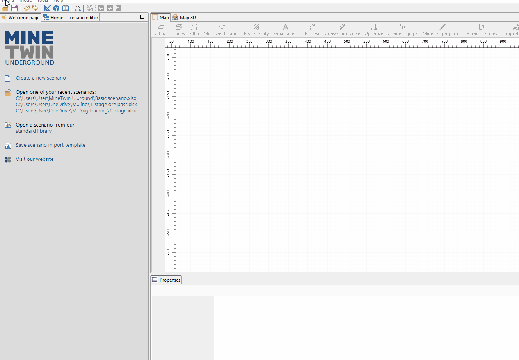Click the Reverse tool
The height and width of the screenshot is (360, 519).
313,30
